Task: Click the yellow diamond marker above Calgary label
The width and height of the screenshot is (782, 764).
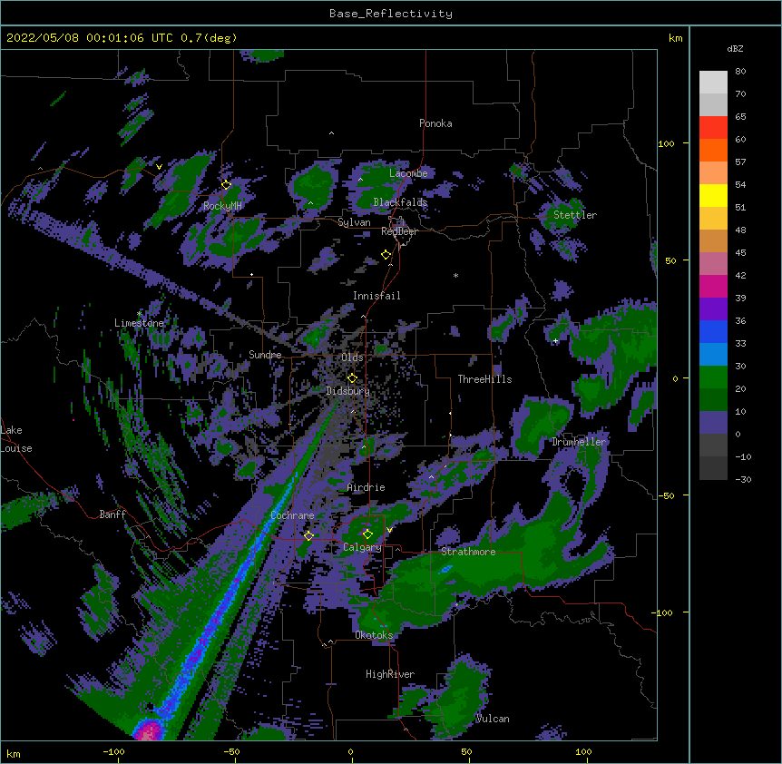Action: pos(367,534)
